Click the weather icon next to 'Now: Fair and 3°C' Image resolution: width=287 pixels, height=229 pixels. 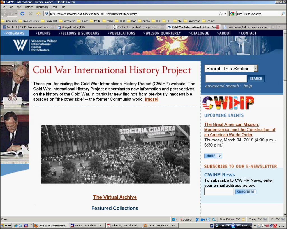[x=243, y=219]
